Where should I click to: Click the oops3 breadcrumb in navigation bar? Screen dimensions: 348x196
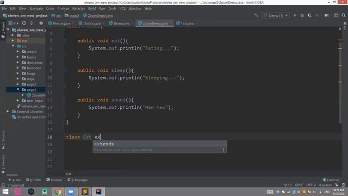[72, 16]
